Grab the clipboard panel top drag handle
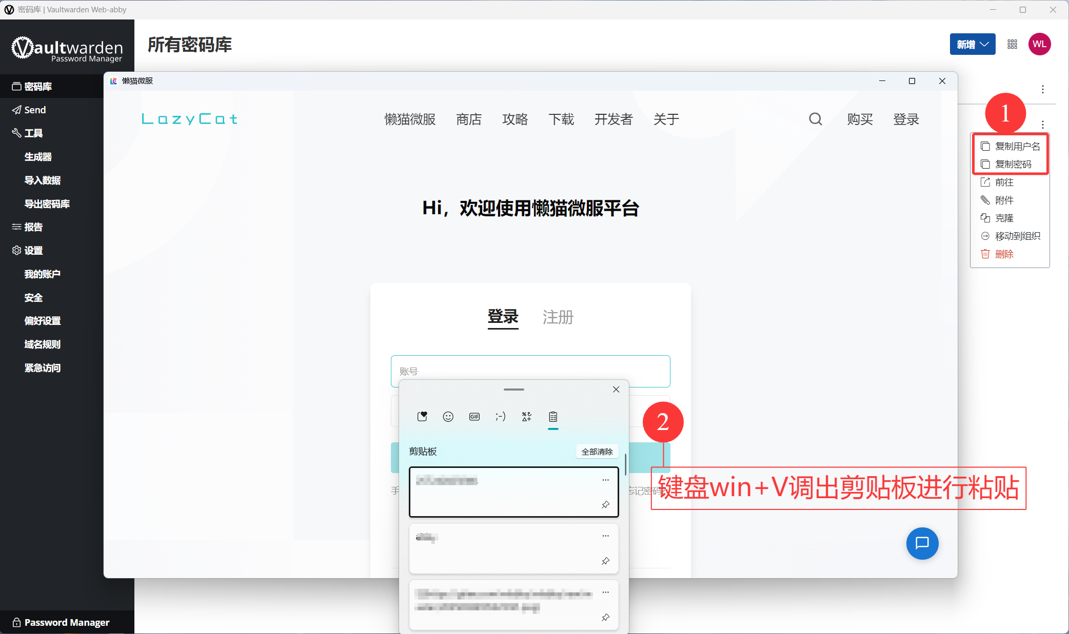This screenshot has width=1069, height=634. [513, 390]
